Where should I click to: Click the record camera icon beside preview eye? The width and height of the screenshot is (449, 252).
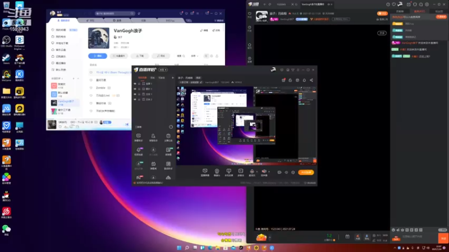[279, 172]
